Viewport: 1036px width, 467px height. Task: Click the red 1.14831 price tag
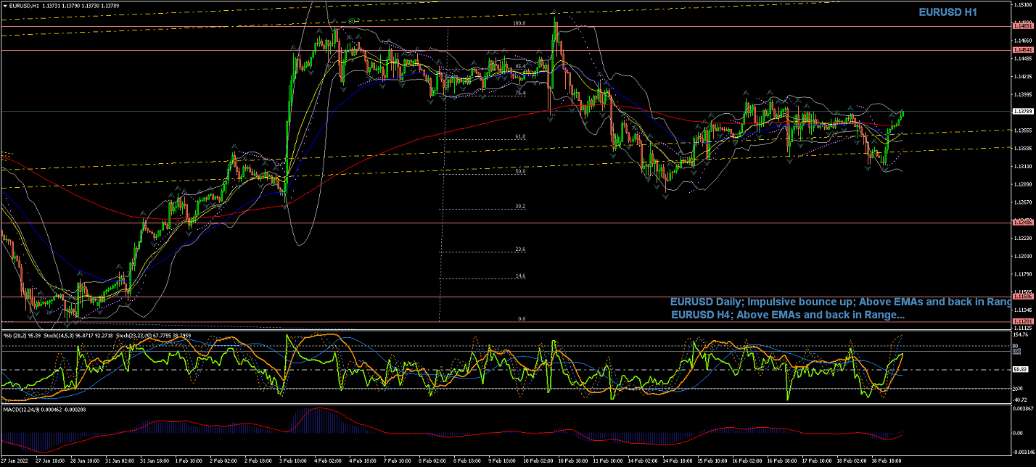1023,26
